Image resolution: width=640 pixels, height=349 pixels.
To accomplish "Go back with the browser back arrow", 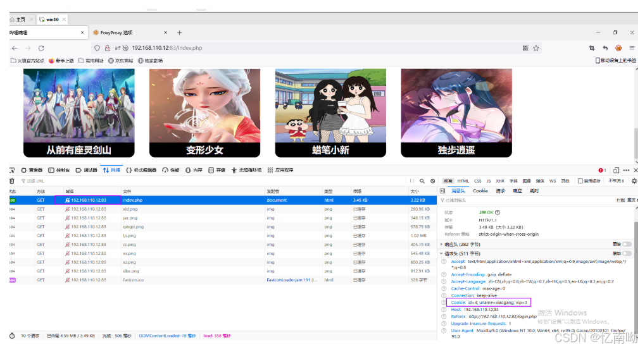I will [15, 48].
